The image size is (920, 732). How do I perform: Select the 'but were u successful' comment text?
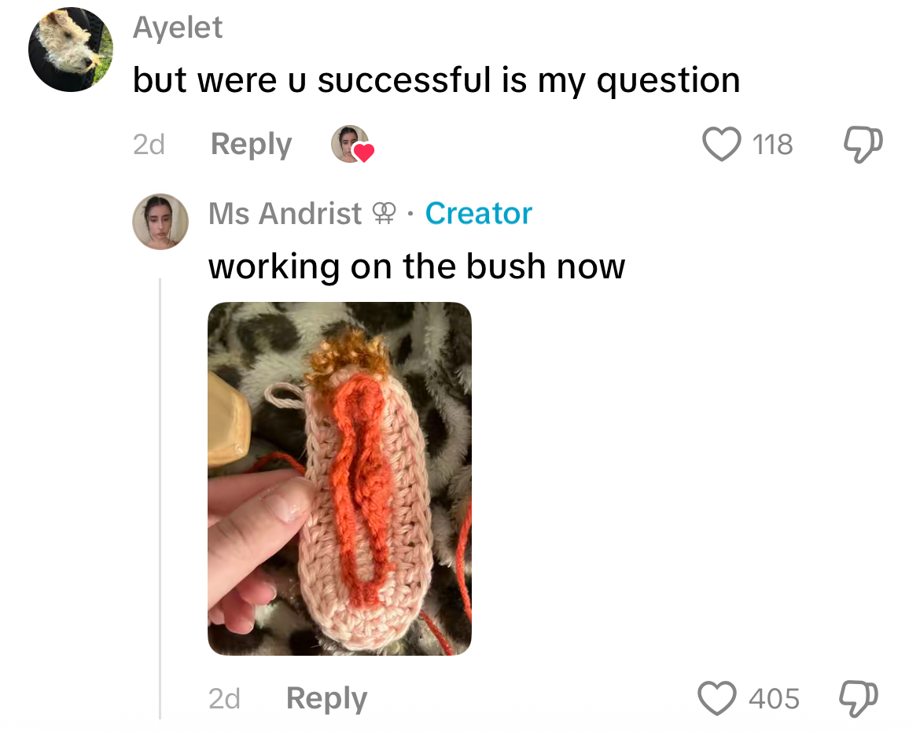[x=436, y=81]
